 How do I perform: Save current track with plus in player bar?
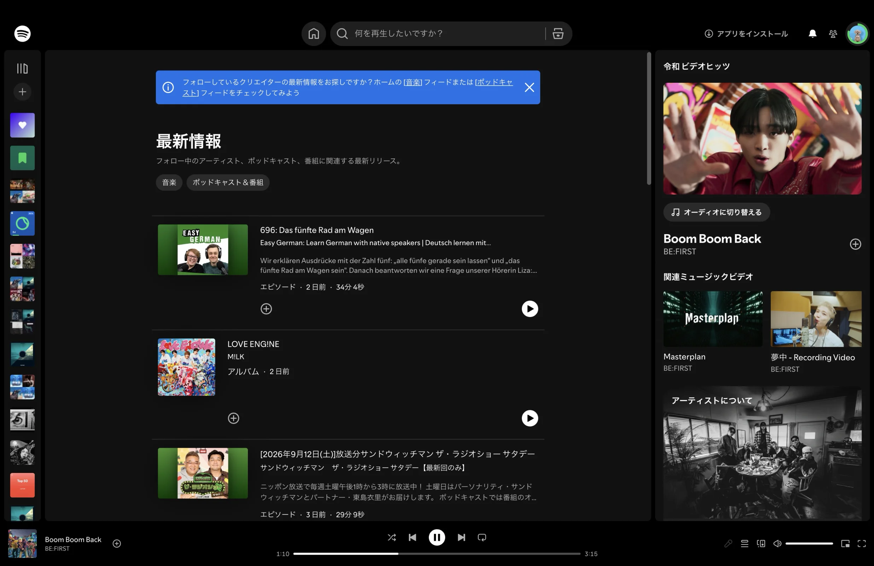click(117, 544)
